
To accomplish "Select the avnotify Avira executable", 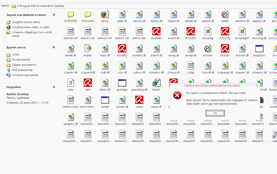I will pos(122,49).
